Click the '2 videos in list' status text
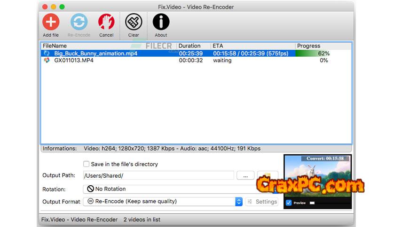The image size is (393, 227). pos(142,219)
